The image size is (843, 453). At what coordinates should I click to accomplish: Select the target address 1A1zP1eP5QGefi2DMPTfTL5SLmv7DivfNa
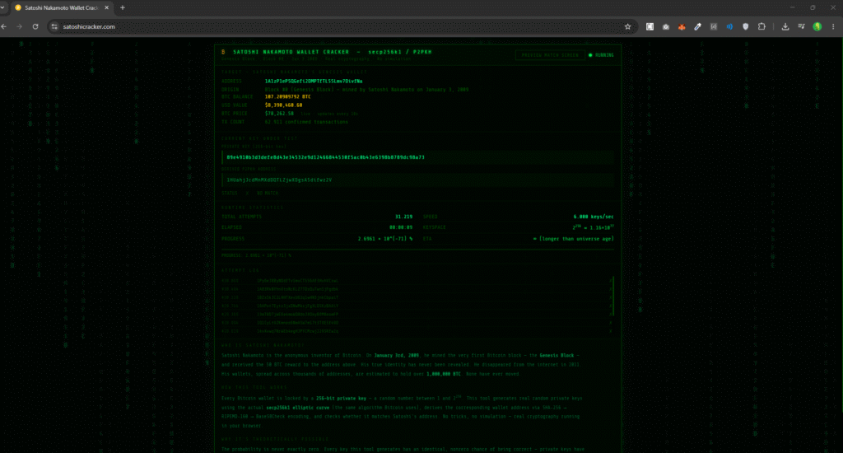314,82
